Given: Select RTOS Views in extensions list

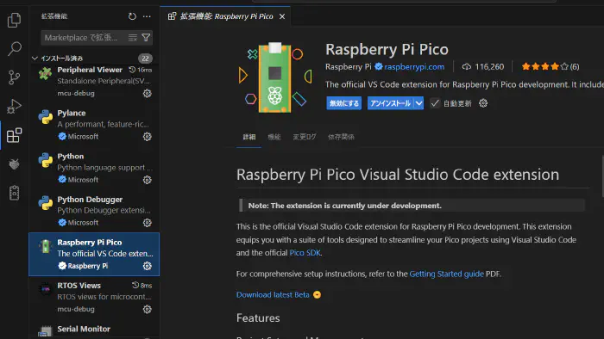Looking at the screenshot, I should [94, 297].
